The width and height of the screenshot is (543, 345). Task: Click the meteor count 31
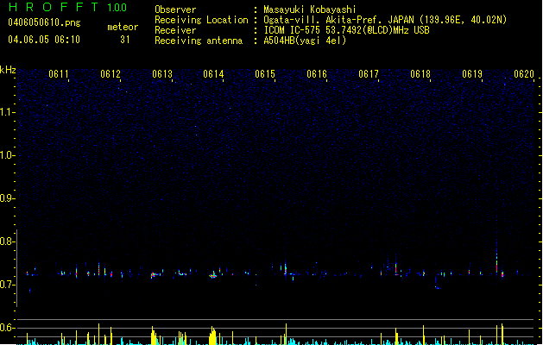tap(125, 40)
